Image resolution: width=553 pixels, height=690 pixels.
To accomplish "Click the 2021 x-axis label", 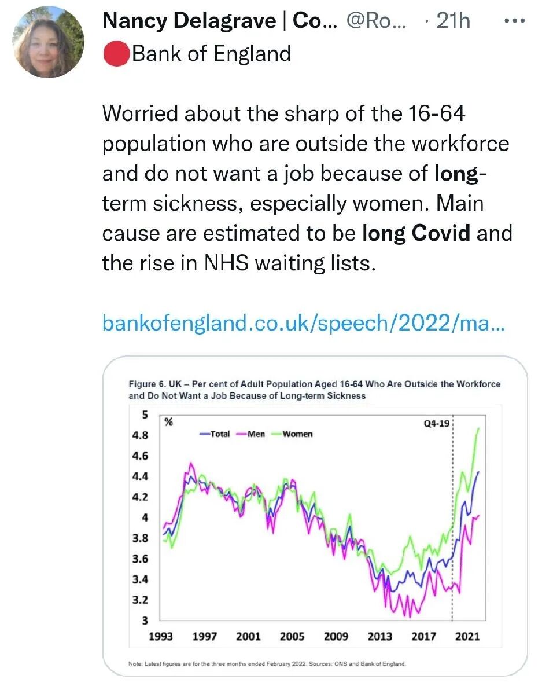I will pos(467,636).
